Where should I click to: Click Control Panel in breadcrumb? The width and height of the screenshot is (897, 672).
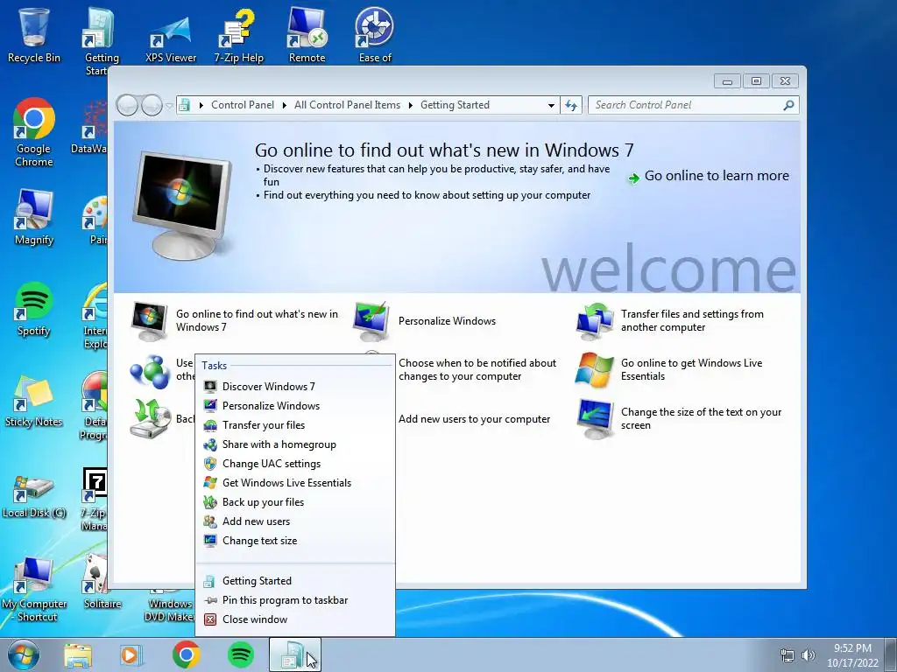coord(243,105)
